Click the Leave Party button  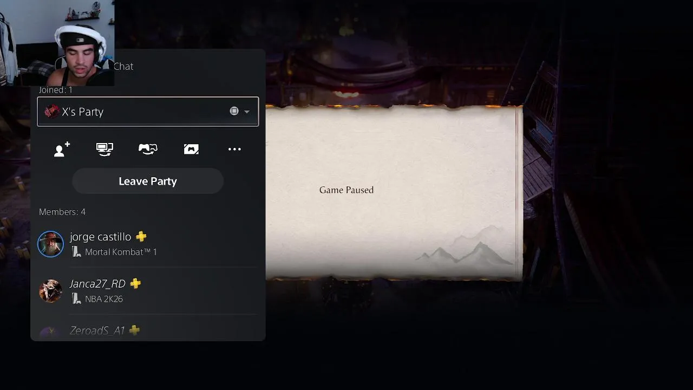coord(148,181)
